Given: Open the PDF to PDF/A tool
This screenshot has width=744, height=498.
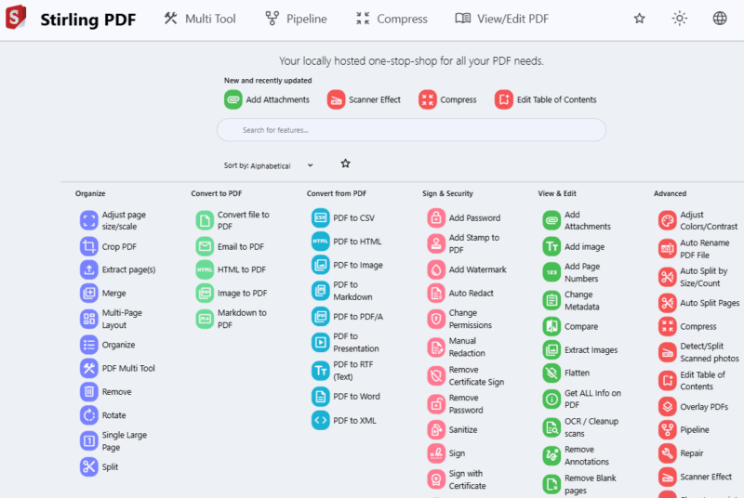Looking at the screenshot, I should [347, 317].
